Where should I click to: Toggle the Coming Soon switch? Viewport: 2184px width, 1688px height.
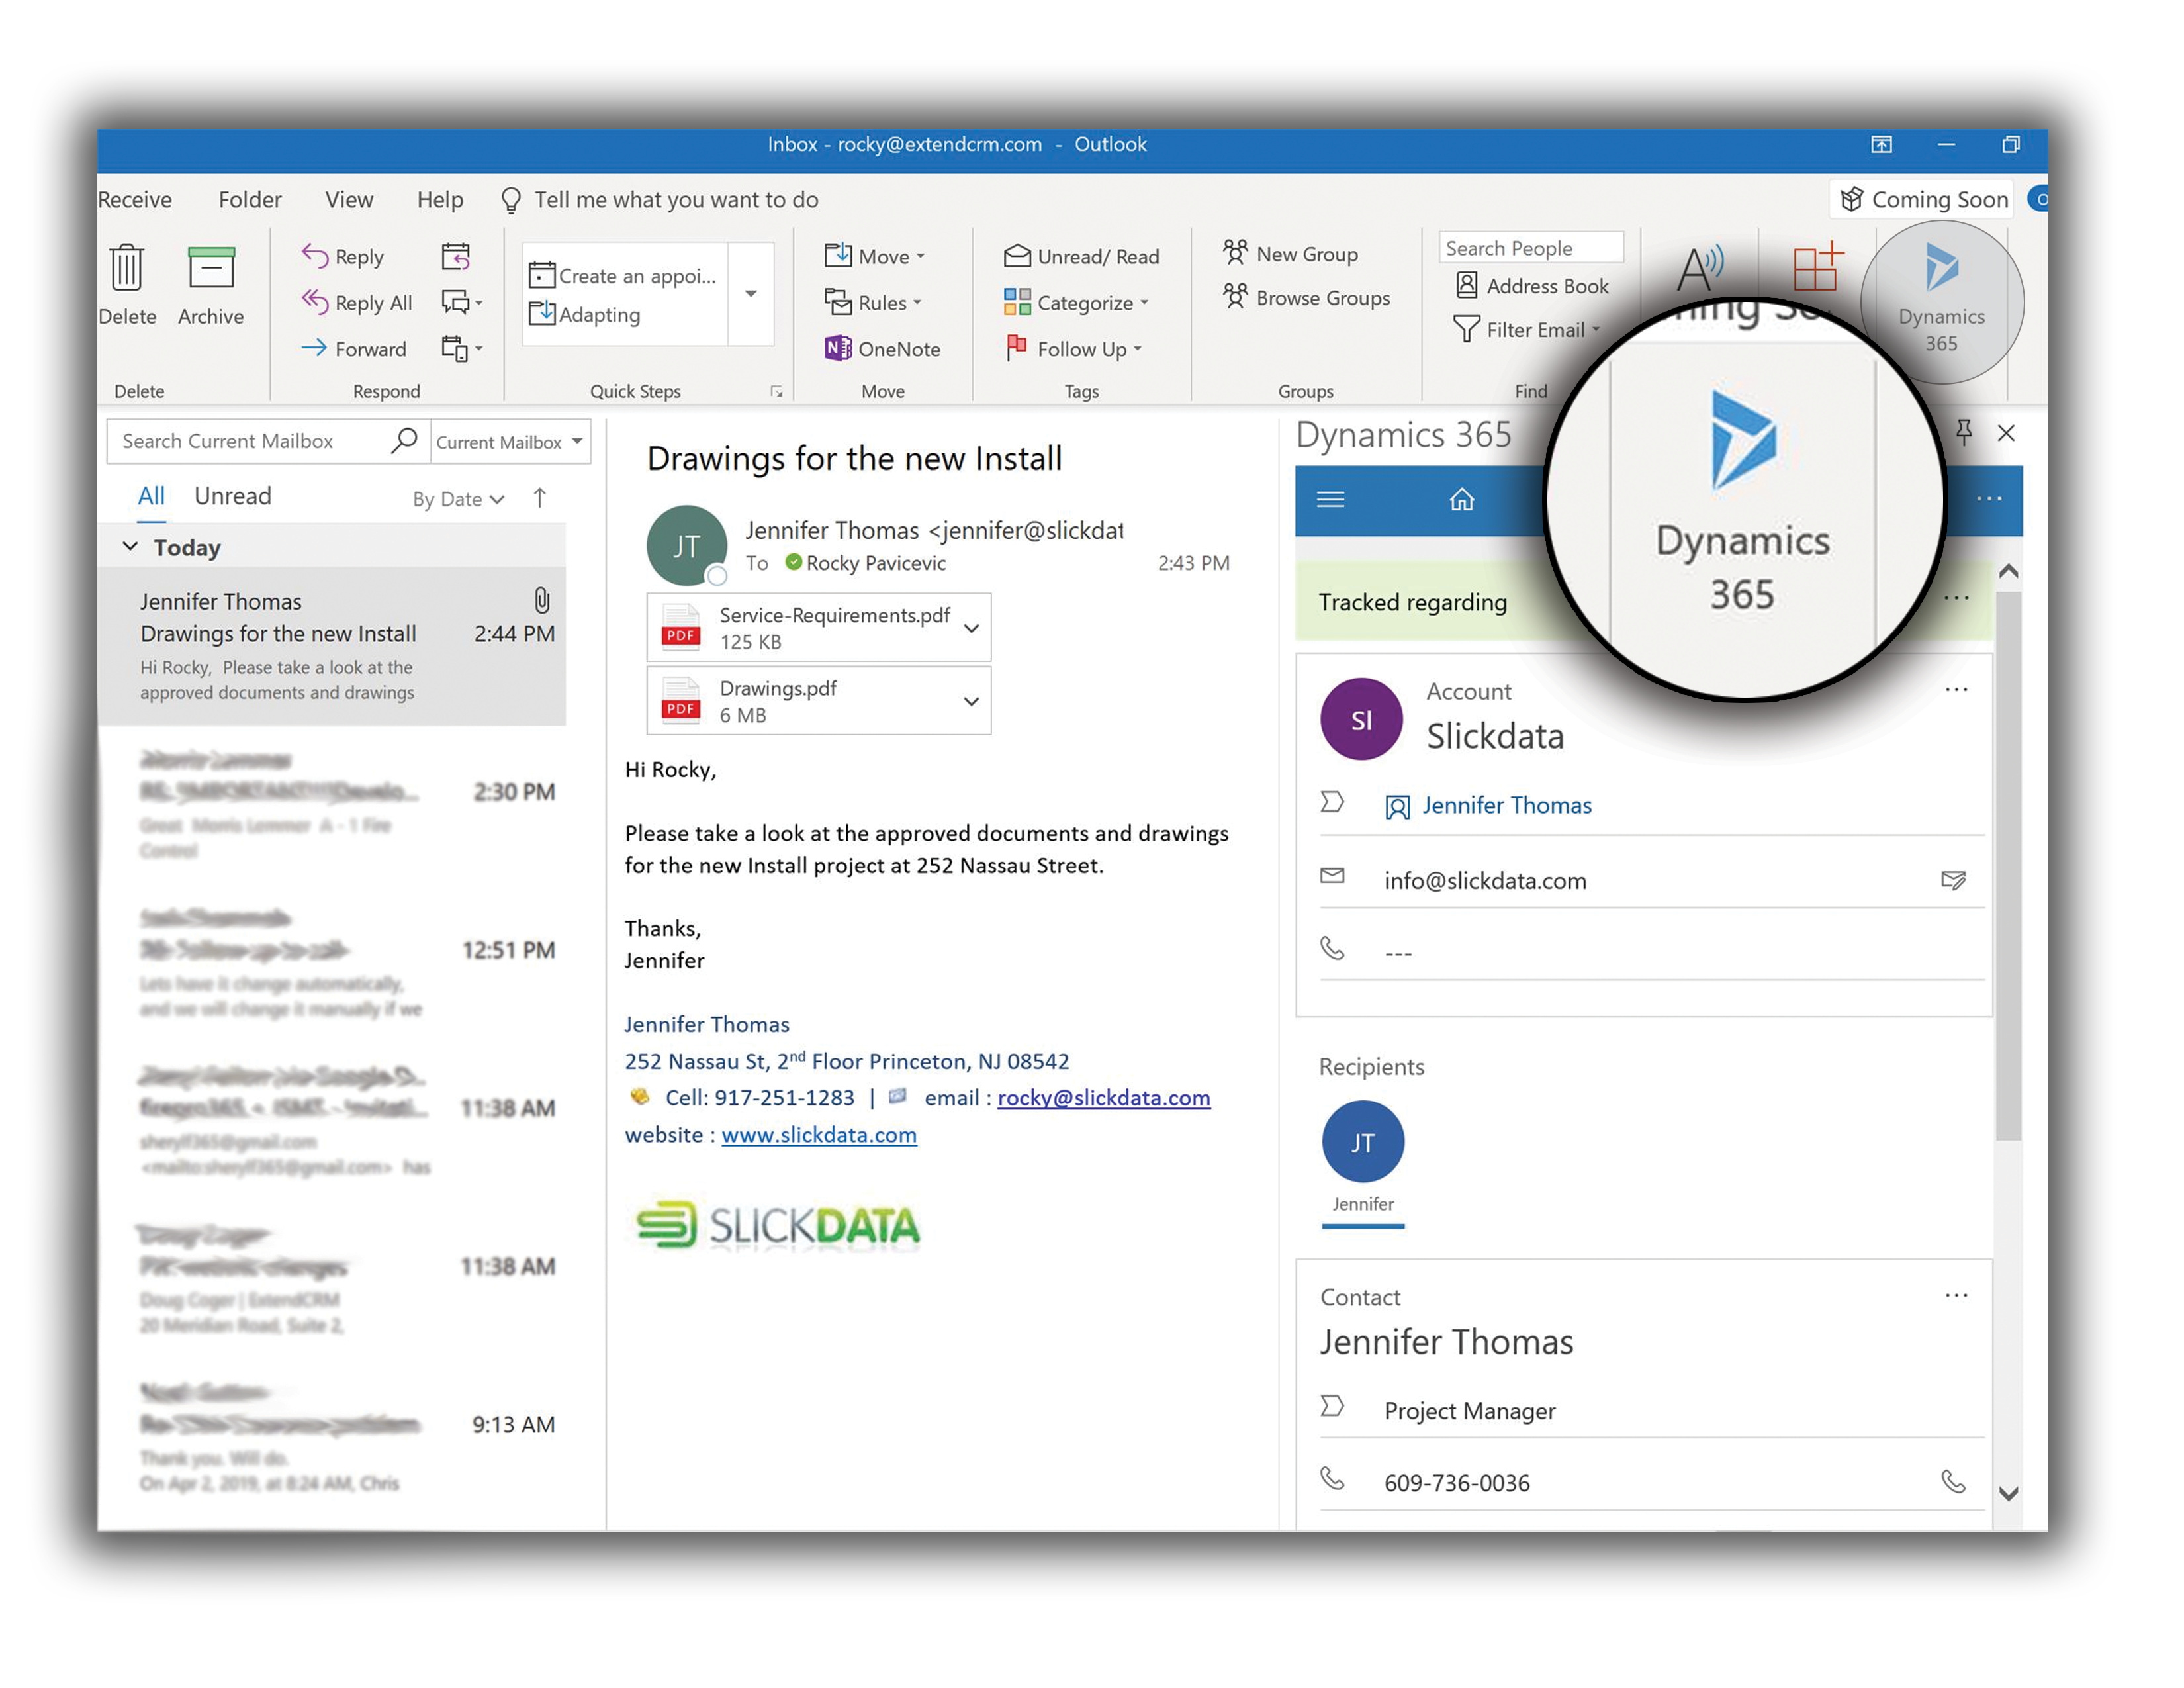(2037, 199)
